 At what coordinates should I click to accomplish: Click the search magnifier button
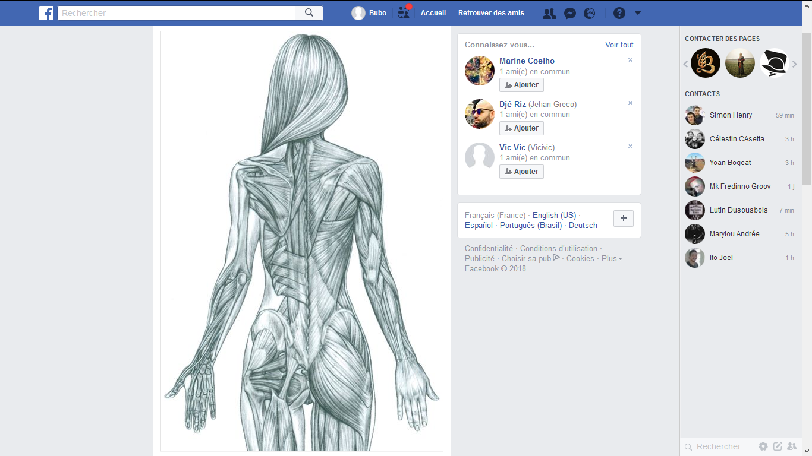309,13
